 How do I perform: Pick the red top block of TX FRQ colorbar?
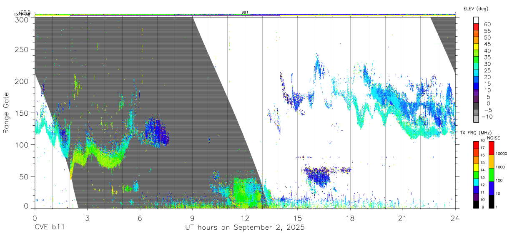(476, 145)
